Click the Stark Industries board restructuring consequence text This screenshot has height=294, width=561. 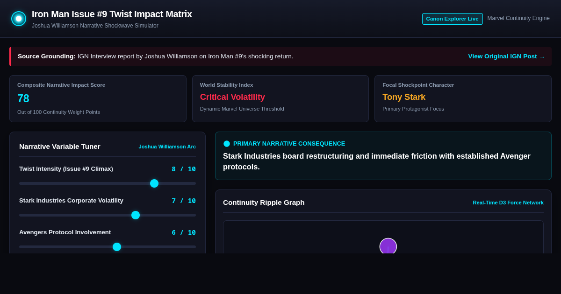pyautogui.click(x=377, y=161)
